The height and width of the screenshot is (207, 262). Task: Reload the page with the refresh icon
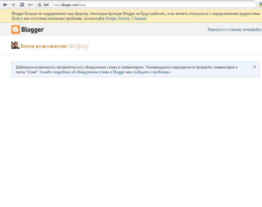point(22,5)
